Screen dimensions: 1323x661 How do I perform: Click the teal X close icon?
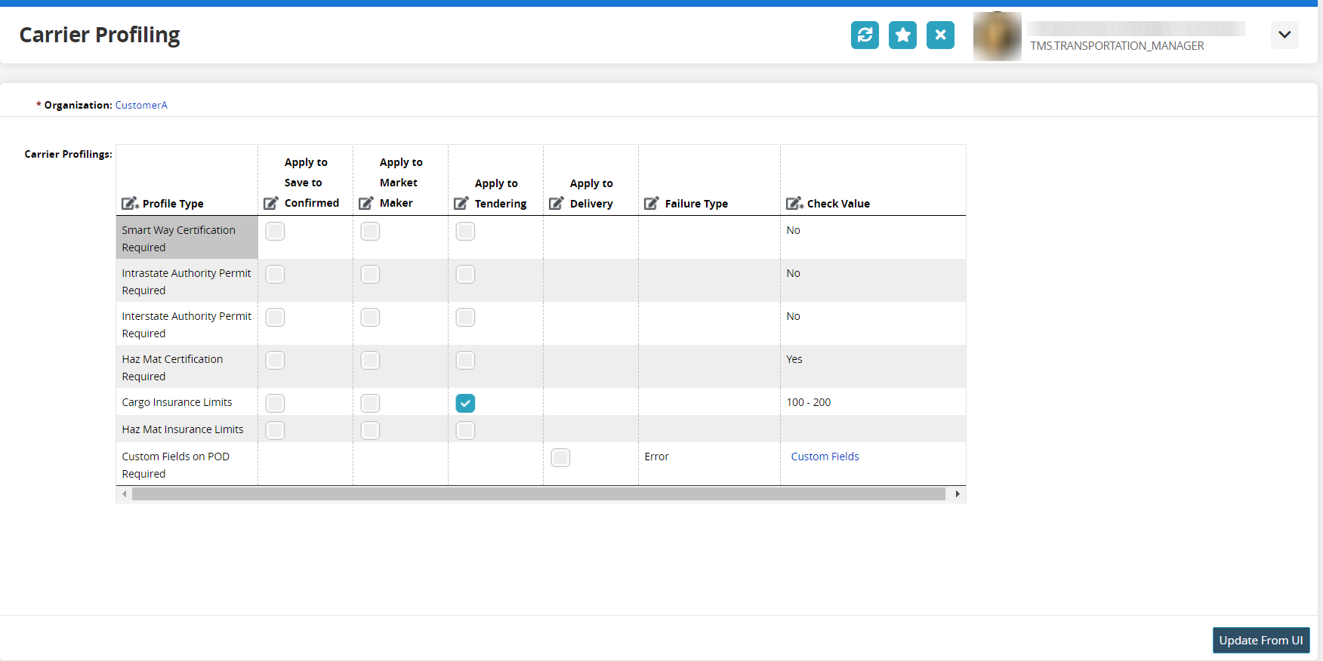point(940,35)
